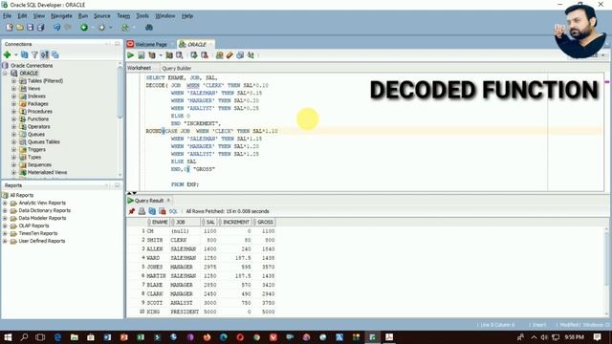
Task: Click the Explain Plan icon in worksheet toolbar
Action: tap(152, 55)
